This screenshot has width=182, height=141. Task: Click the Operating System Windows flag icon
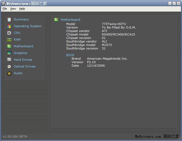tap(9, 26)
